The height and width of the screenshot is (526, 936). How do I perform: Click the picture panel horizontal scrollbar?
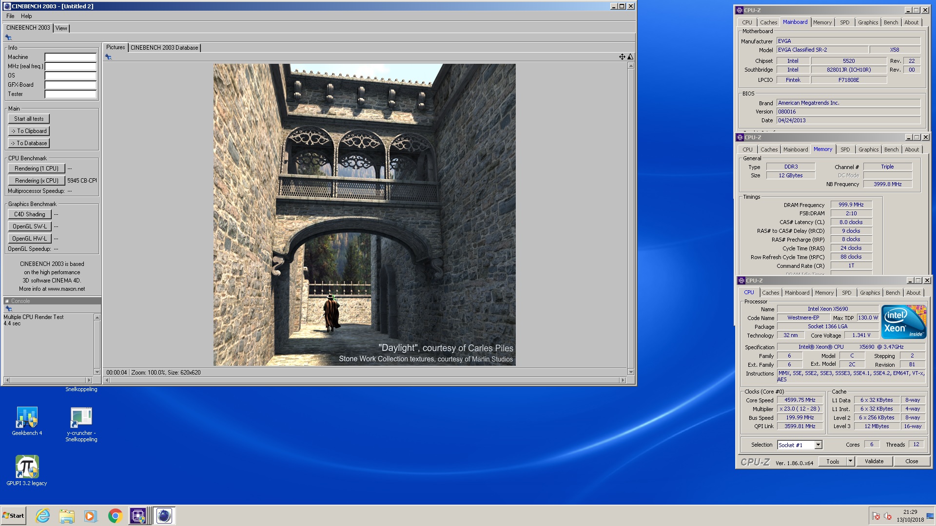[364, 380]
